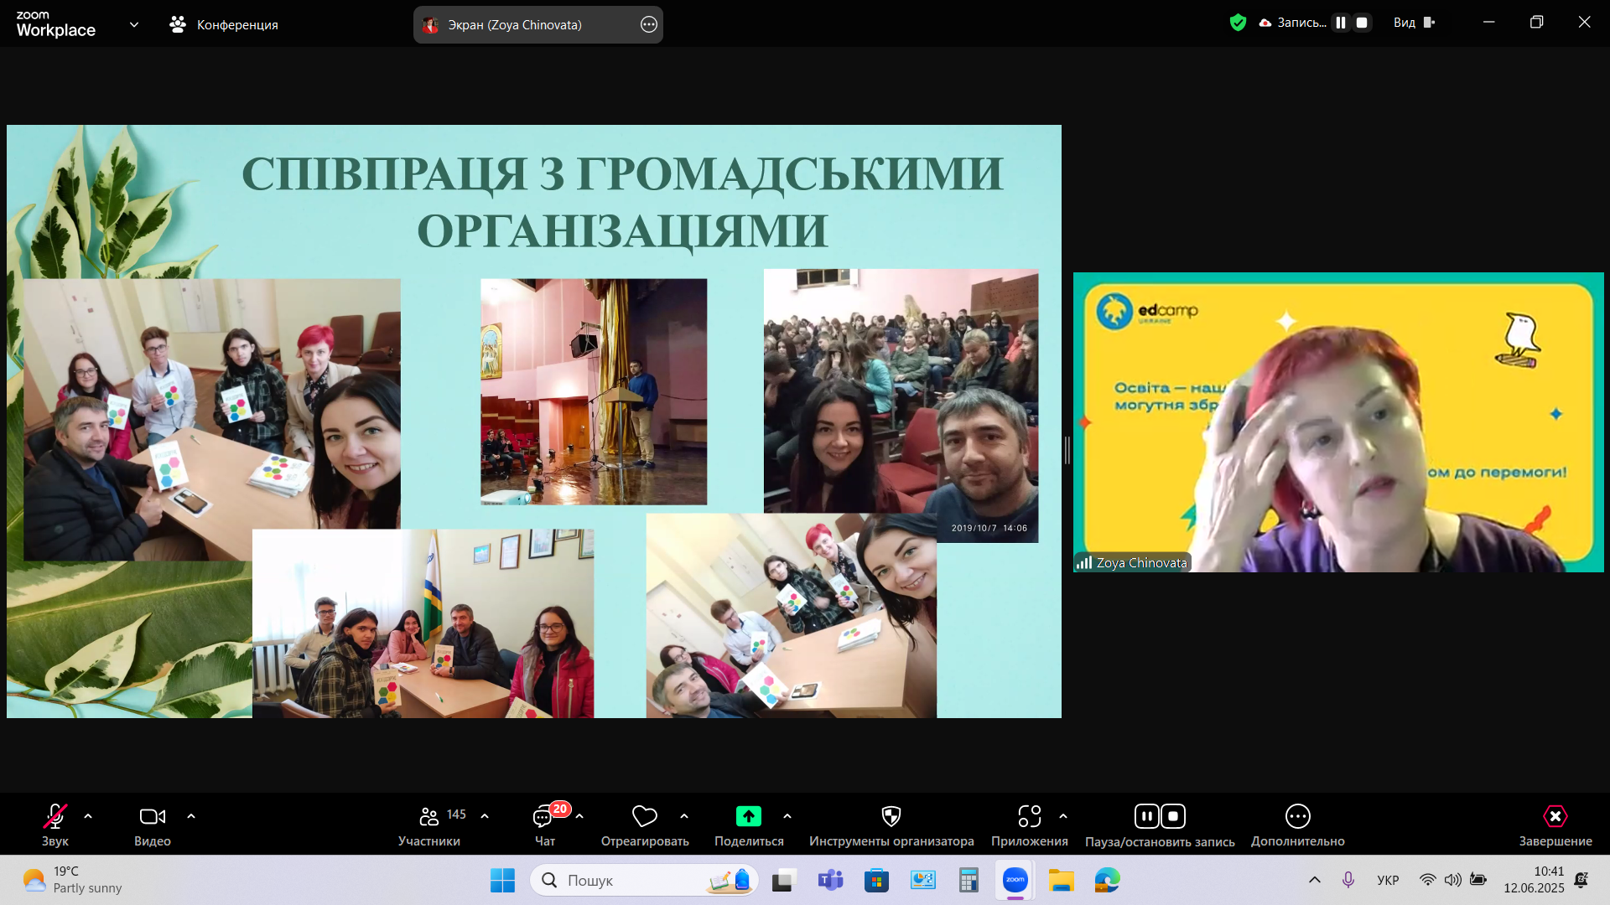Click the Zoya Chinovata video thumbnail
Image resolution: width=1610 pixels, height=905 pixels.
(x=1338, y=422)
